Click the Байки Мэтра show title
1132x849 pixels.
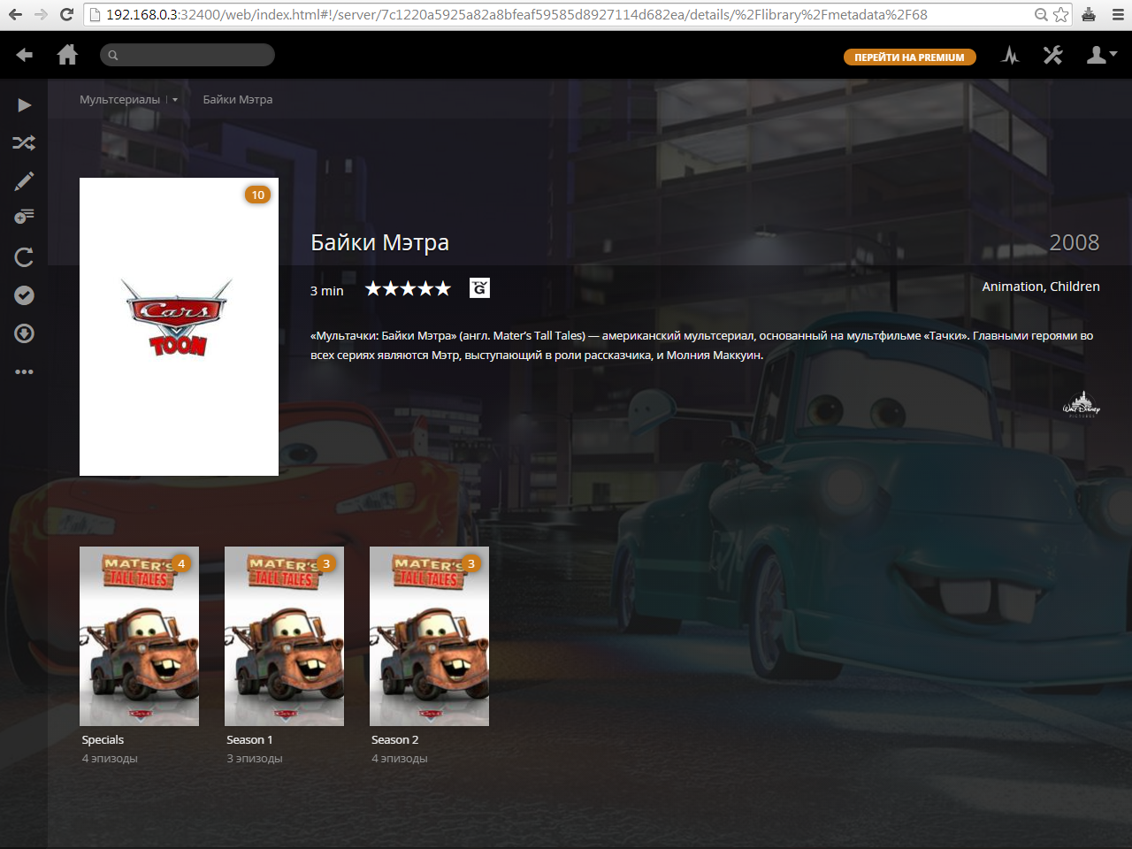pyautogui.click(x=379, y=242)
